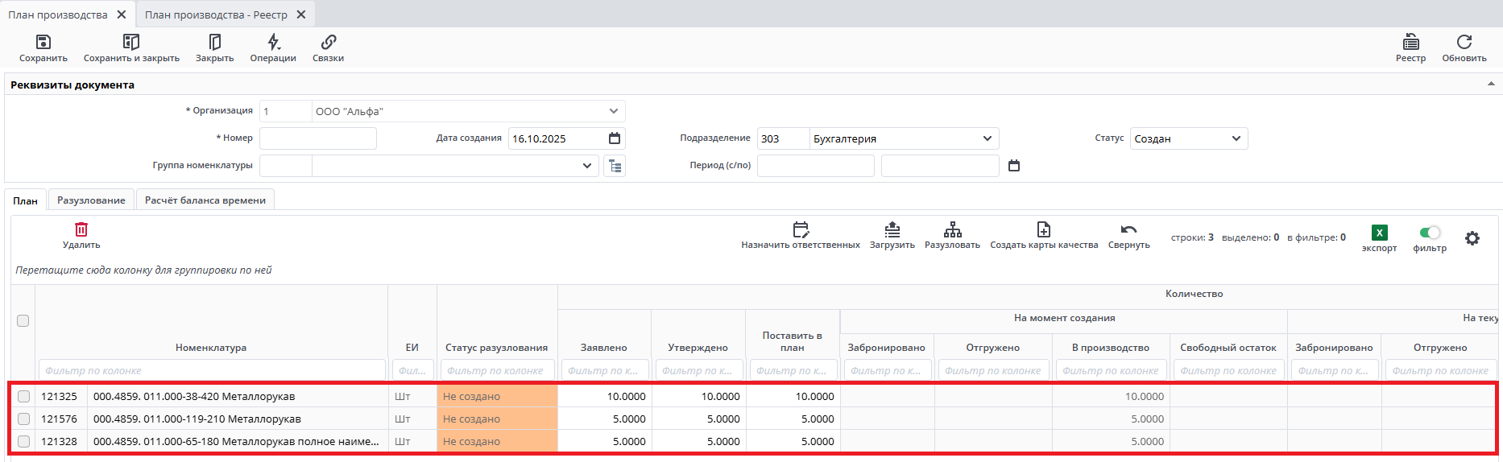This screenshot has height=462, width=1503.
Task: Open the Расчёт баланса времени tab
Action: coord(205,200)
